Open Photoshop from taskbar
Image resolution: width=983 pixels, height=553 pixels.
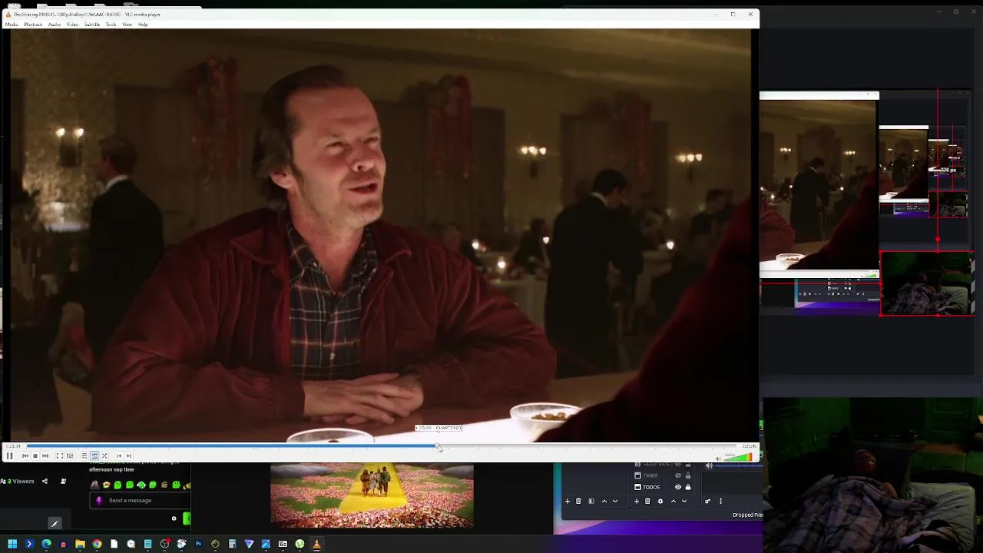198,544
